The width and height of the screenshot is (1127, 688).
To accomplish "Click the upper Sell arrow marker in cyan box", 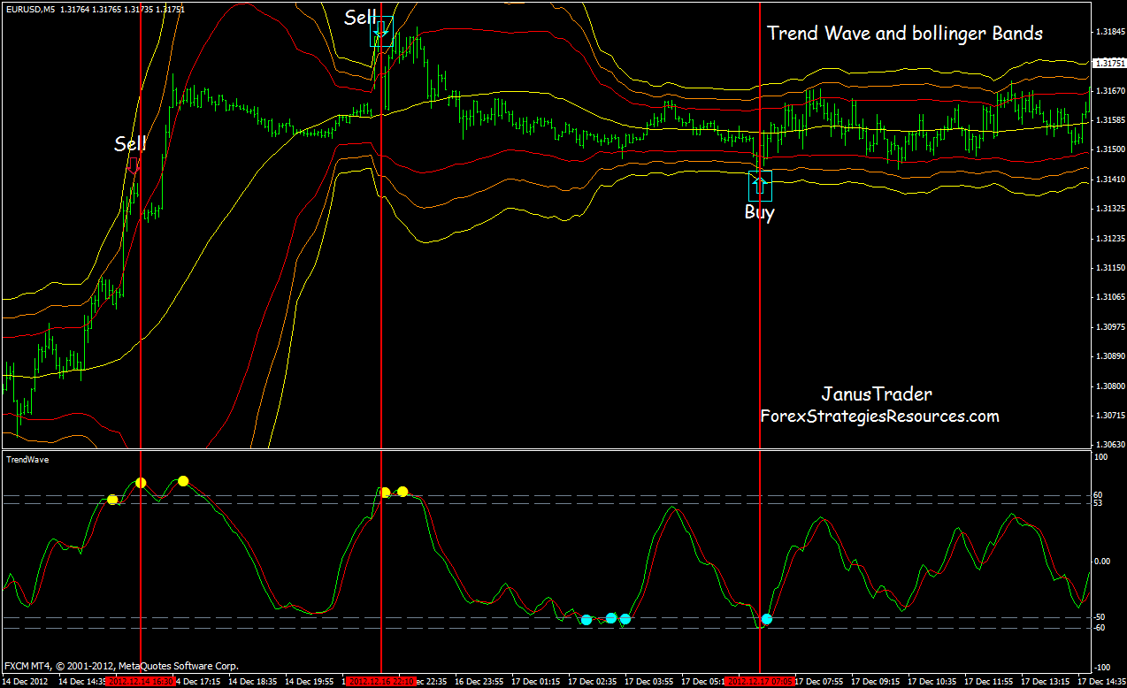I will (381, 31).
